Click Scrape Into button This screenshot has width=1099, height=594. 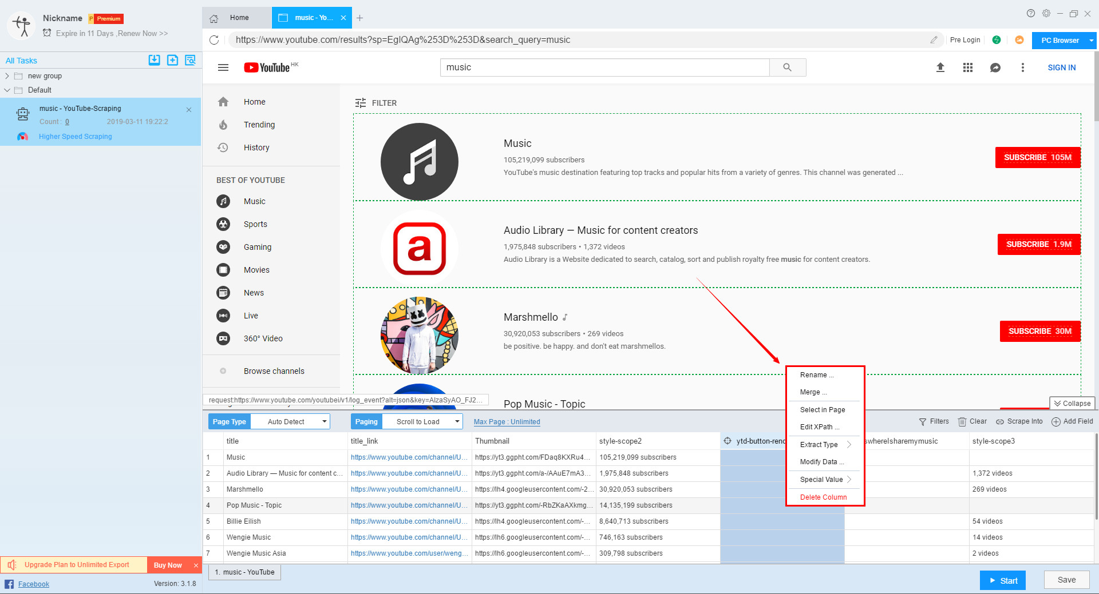point(1019,421)
